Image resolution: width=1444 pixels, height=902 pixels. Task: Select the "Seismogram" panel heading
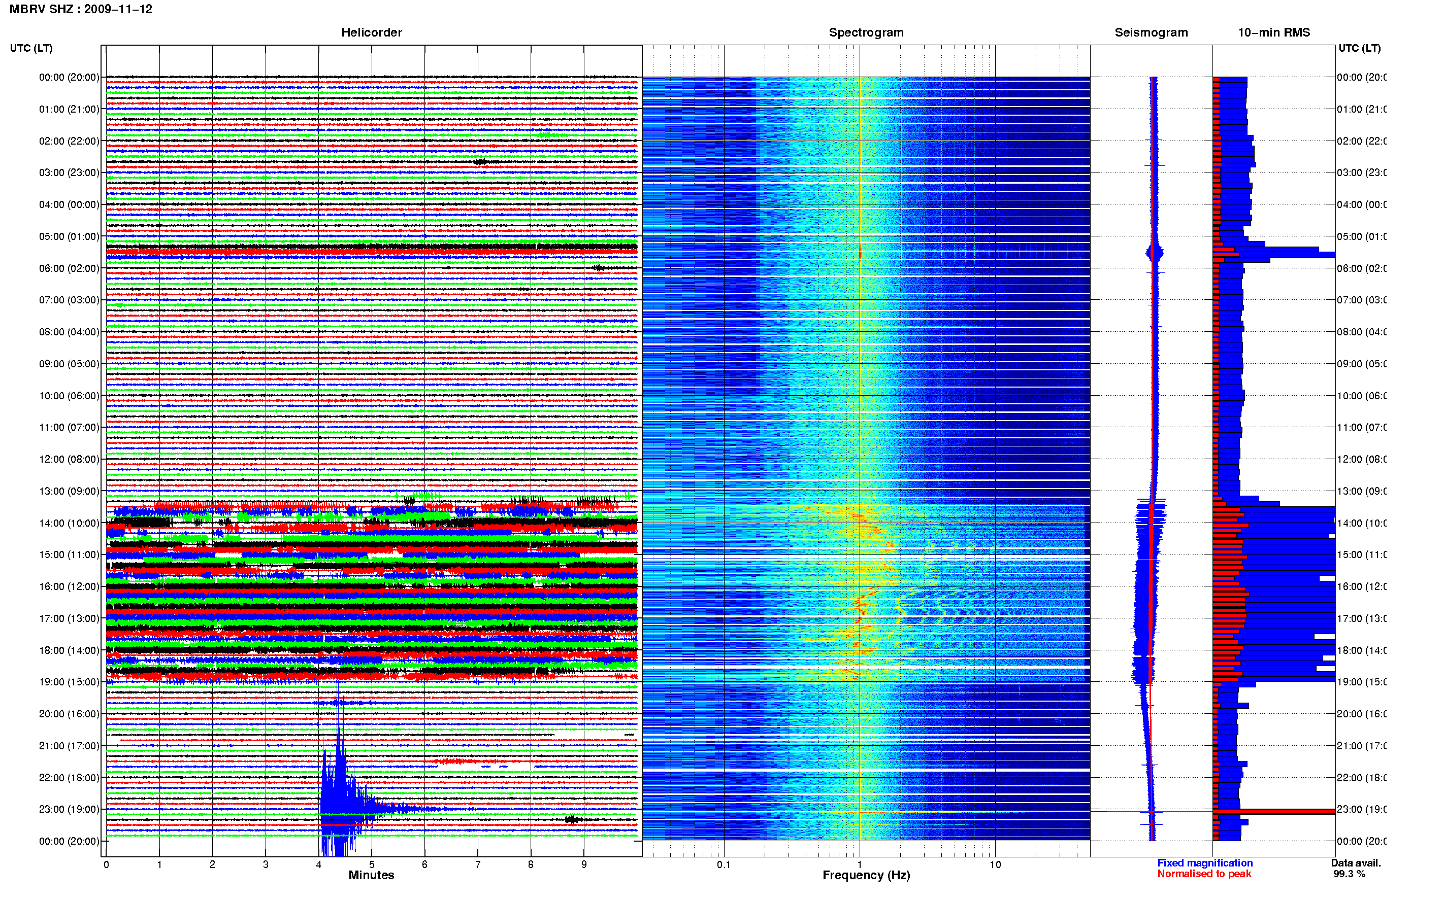click(1151, 32)
